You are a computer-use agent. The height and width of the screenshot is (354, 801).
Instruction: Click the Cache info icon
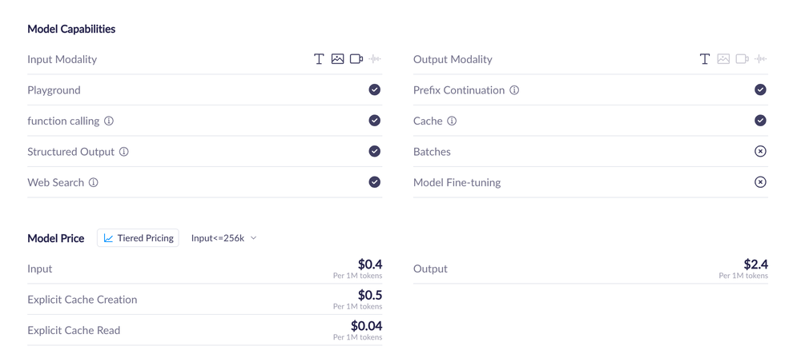pyautogui.click(x=452, y=121)
